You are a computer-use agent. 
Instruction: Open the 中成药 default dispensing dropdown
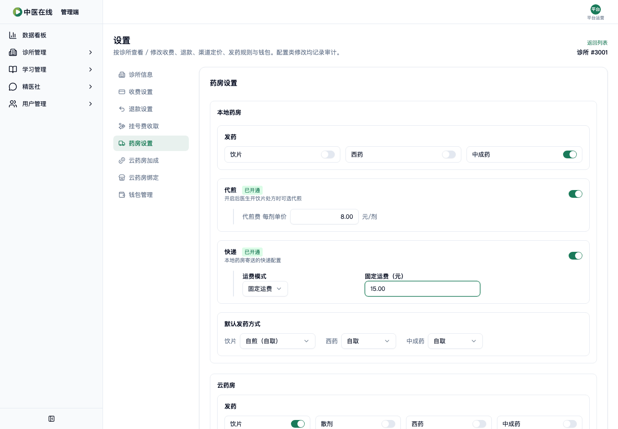pyautogui.click(x=455, y=341)
